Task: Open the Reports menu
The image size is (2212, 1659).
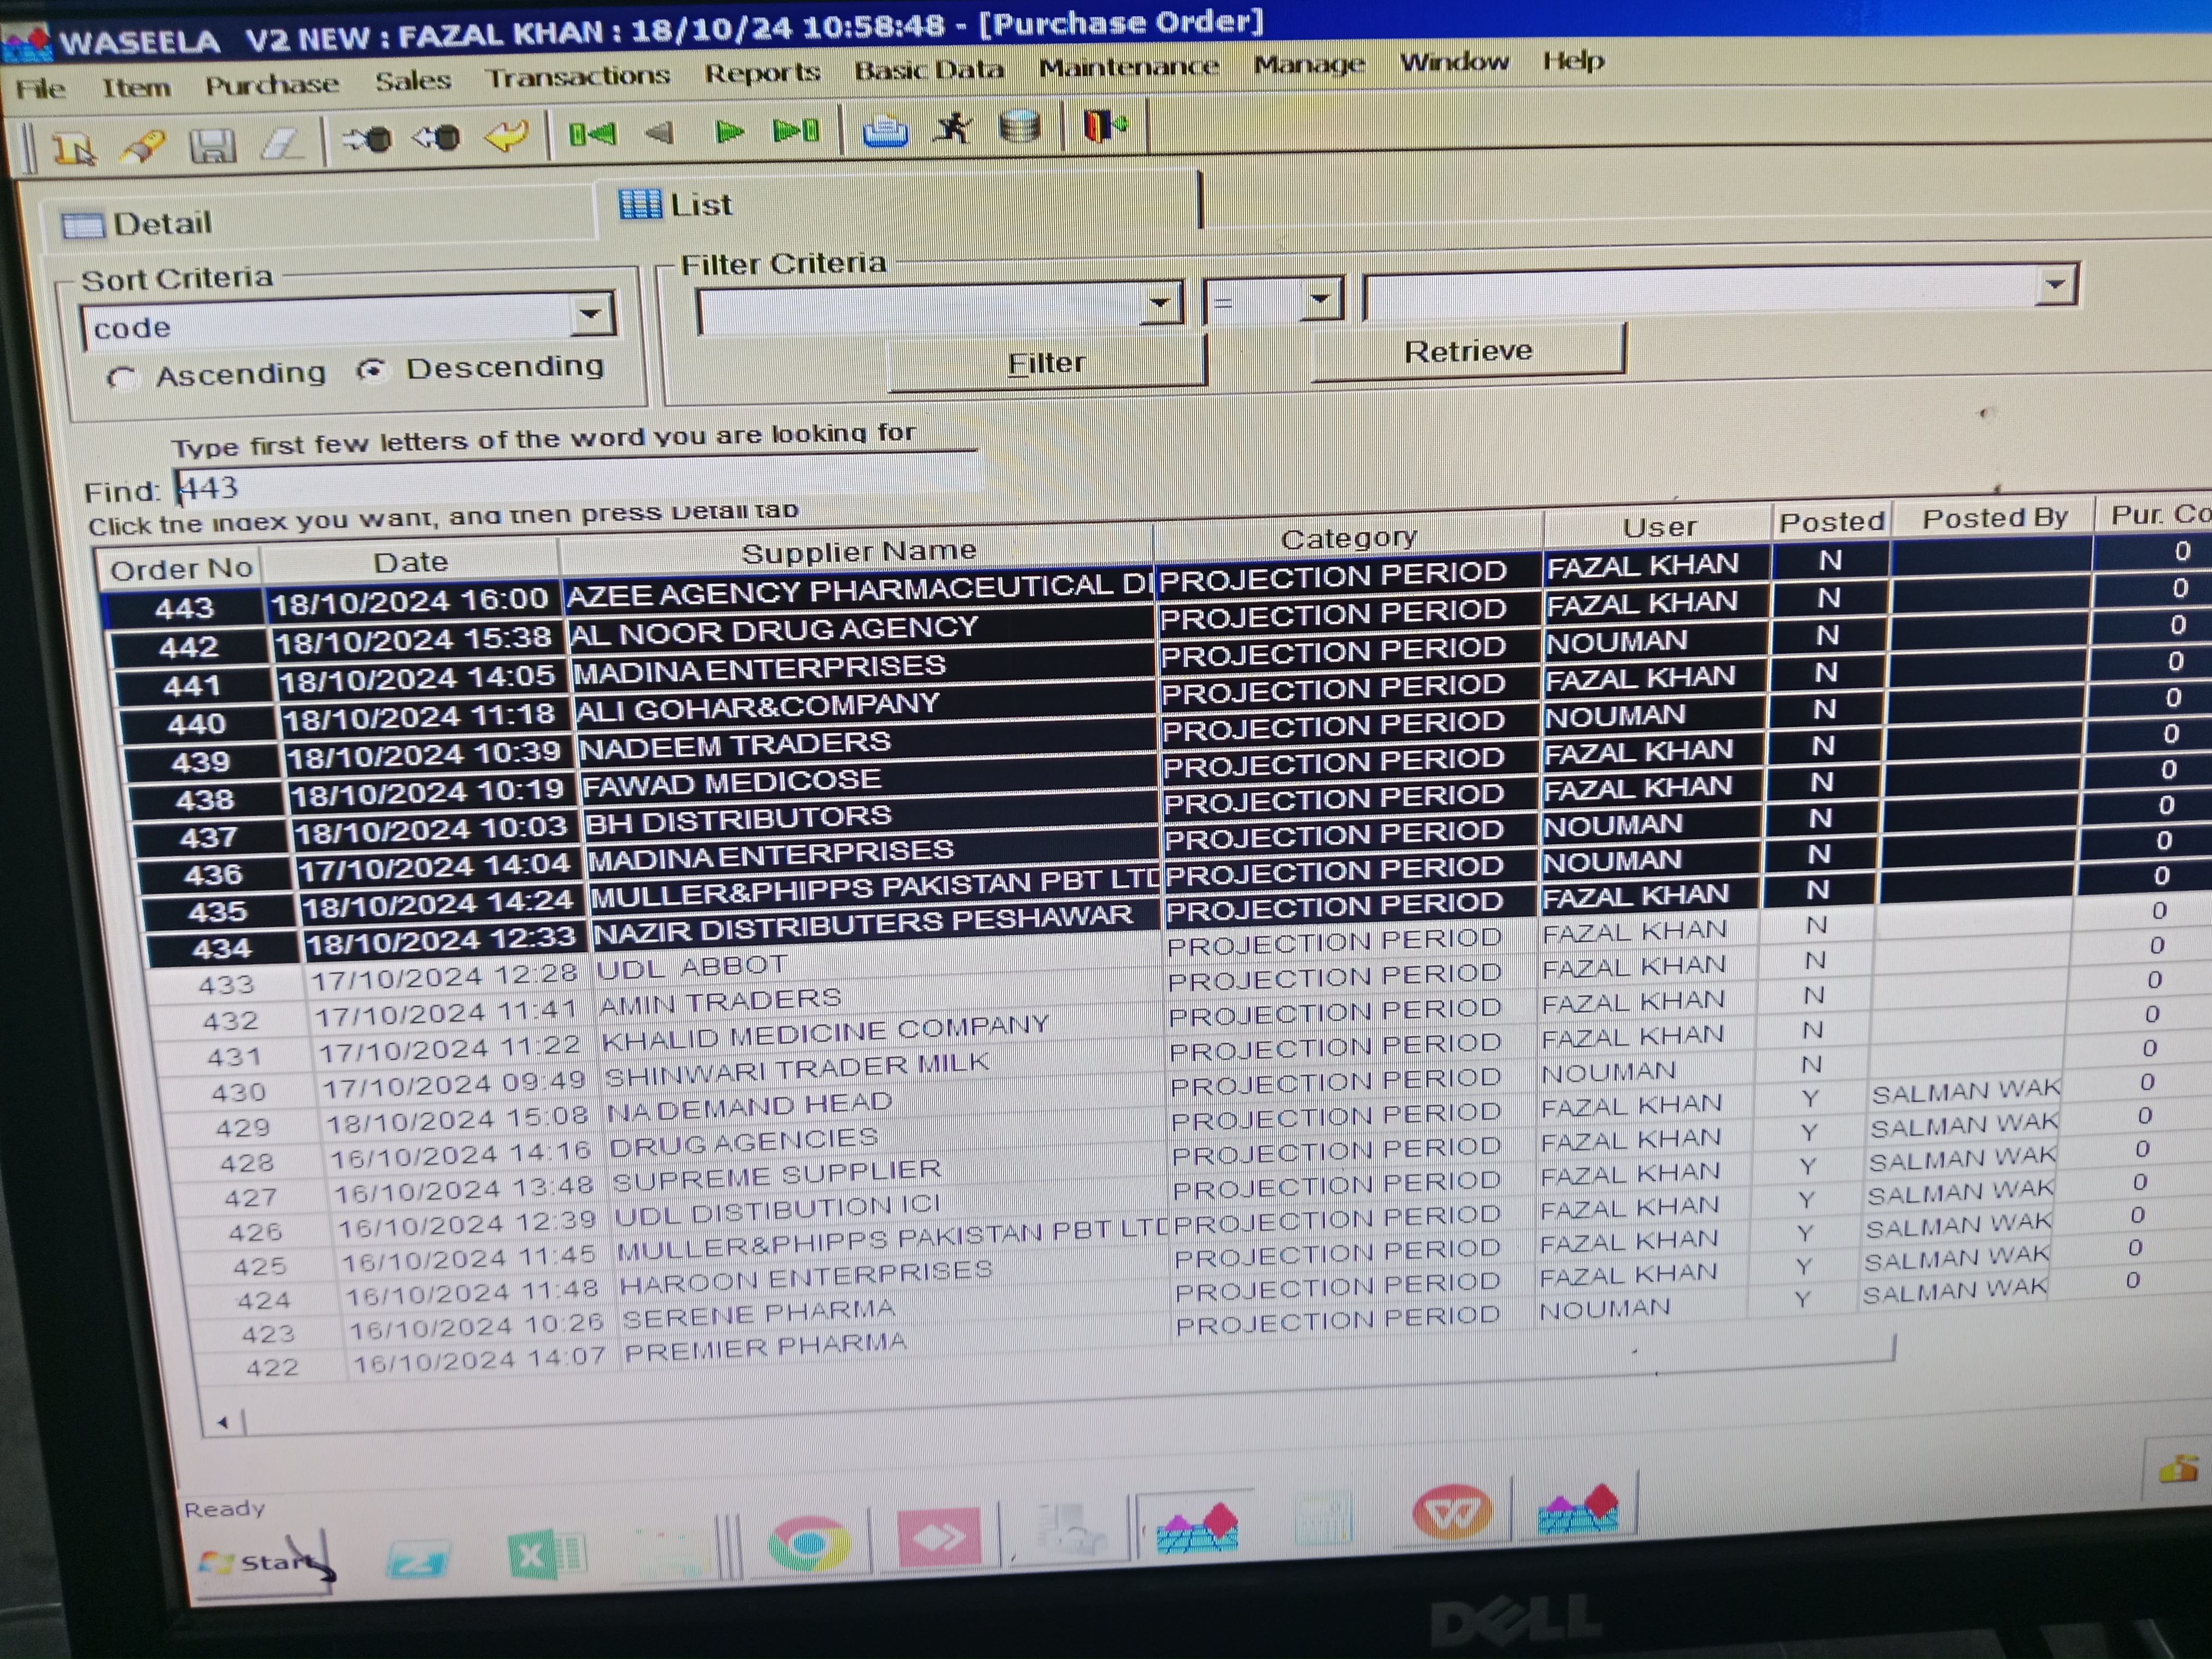Action: [x=762, y=73]
